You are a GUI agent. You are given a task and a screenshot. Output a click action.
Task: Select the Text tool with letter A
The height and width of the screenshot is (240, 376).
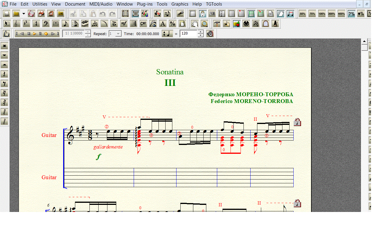click(x=162, y=24)
